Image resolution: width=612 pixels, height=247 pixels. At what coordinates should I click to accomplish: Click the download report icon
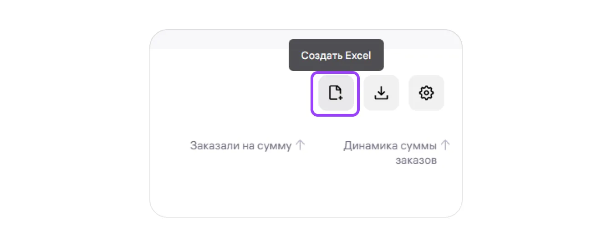381,93
